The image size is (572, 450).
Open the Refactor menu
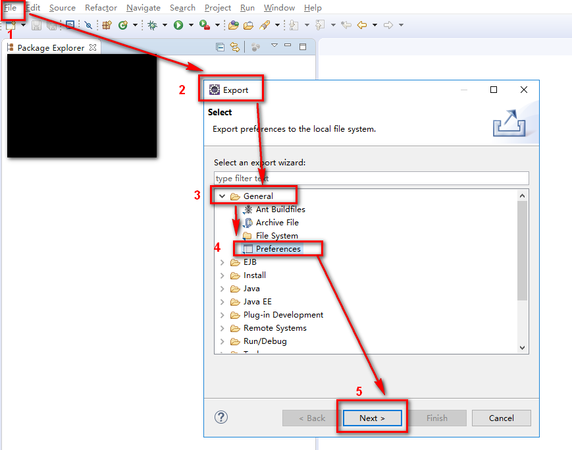point(101,8)
